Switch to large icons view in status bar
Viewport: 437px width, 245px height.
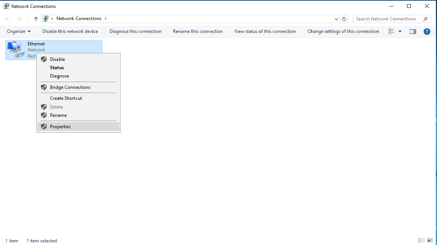click(x=430, y=240)
